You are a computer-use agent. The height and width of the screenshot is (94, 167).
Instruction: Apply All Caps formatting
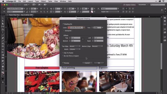(41, 9)
